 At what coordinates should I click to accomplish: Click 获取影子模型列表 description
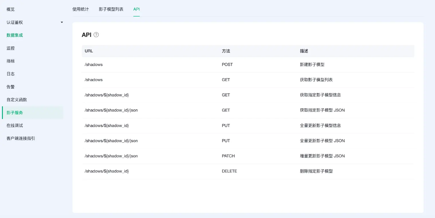pyautogui.click(x=316, y=80)
